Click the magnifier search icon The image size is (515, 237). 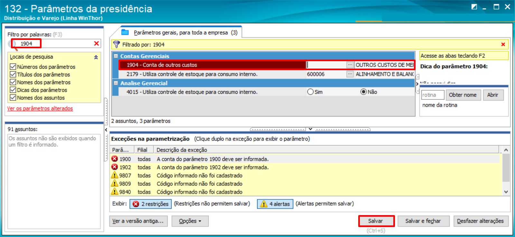pyautogui.click(x=13, y=44)
